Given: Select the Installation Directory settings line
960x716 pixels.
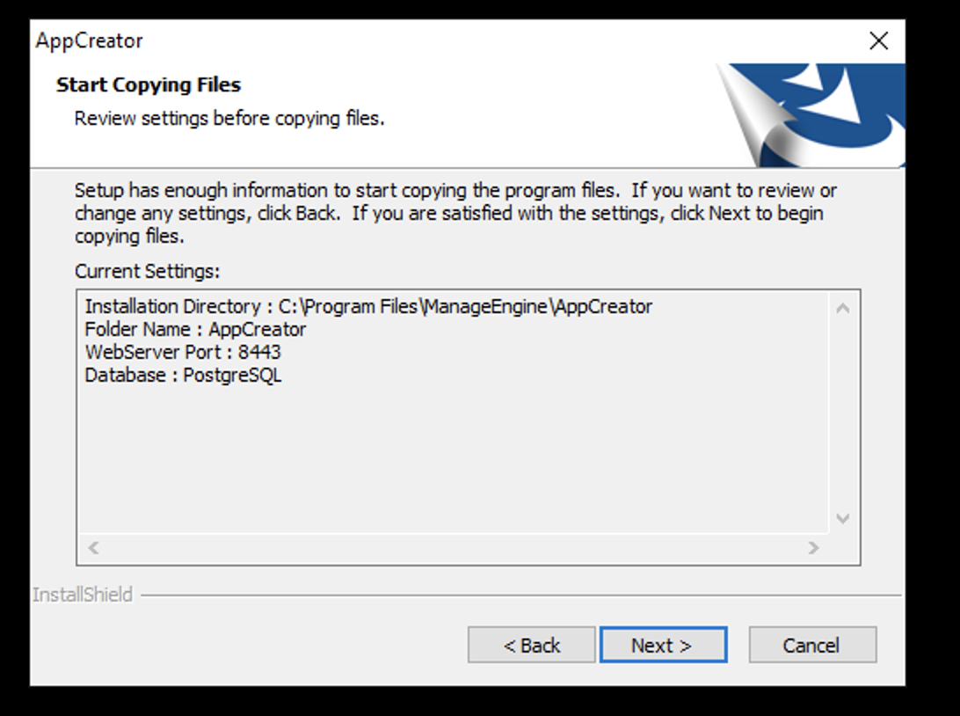Looking at the screenshot, I should pos(368,306).
